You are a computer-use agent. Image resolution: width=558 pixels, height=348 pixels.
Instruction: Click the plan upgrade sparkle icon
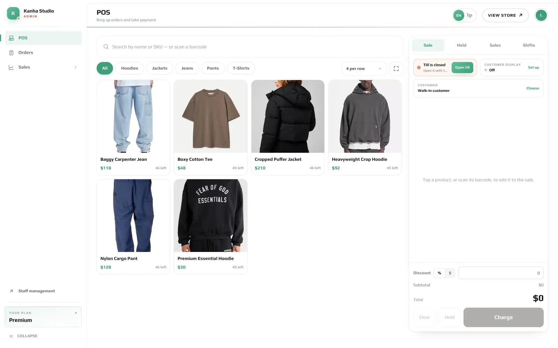76,313
